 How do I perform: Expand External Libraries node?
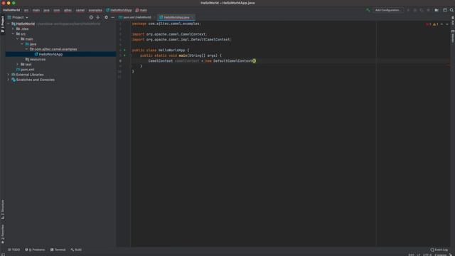click(9, 75)
